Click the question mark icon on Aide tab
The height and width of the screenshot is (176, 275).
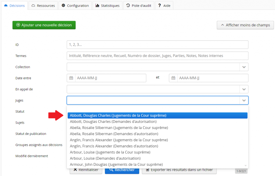(x=160, y=5)
